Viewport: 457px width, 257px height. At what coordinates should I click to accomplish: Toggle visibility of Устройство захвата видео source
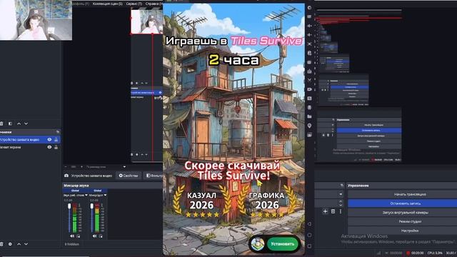pyautogui.click(x=49, y=140)
